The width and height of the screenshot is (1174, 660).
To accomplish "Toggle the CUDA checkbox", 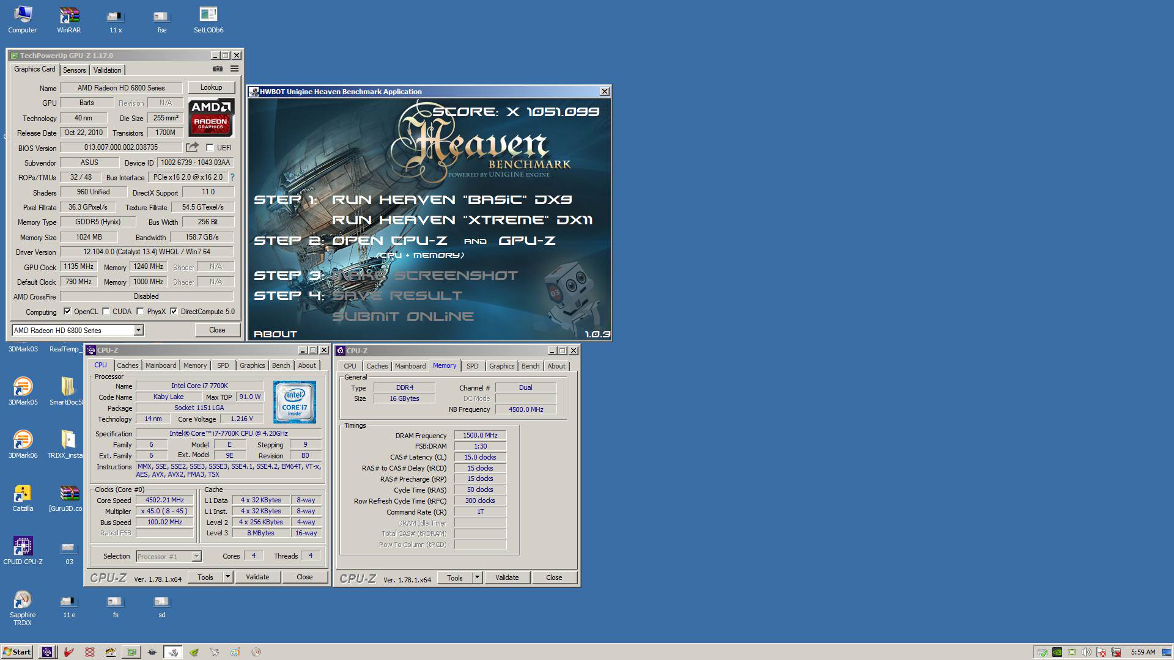I will coord(106,312).
